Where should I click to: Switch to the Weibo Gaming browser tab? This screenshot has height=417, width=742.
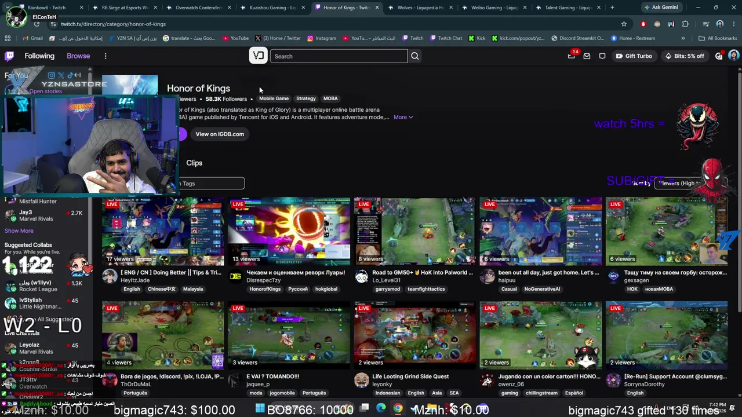click(494, 8)
